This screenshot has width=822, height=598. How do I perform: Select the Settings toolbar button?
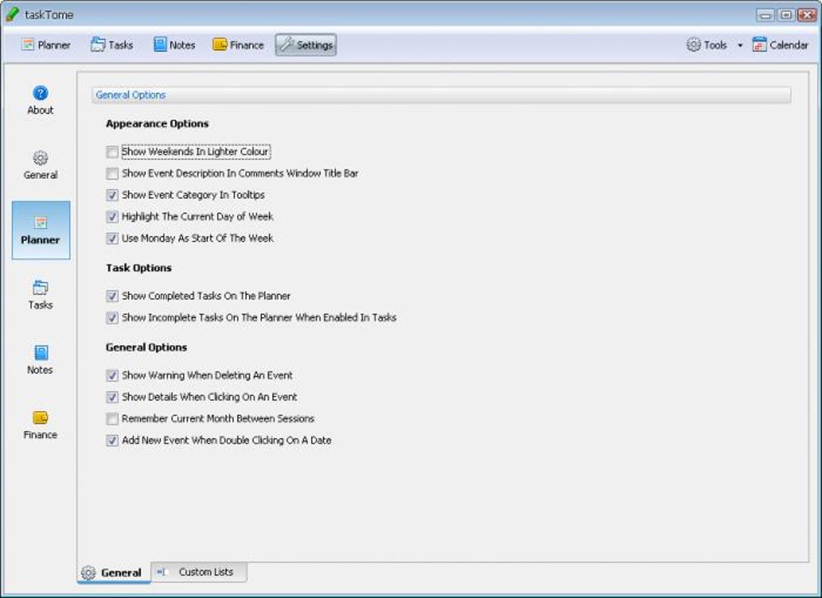[x=305, y=45]
